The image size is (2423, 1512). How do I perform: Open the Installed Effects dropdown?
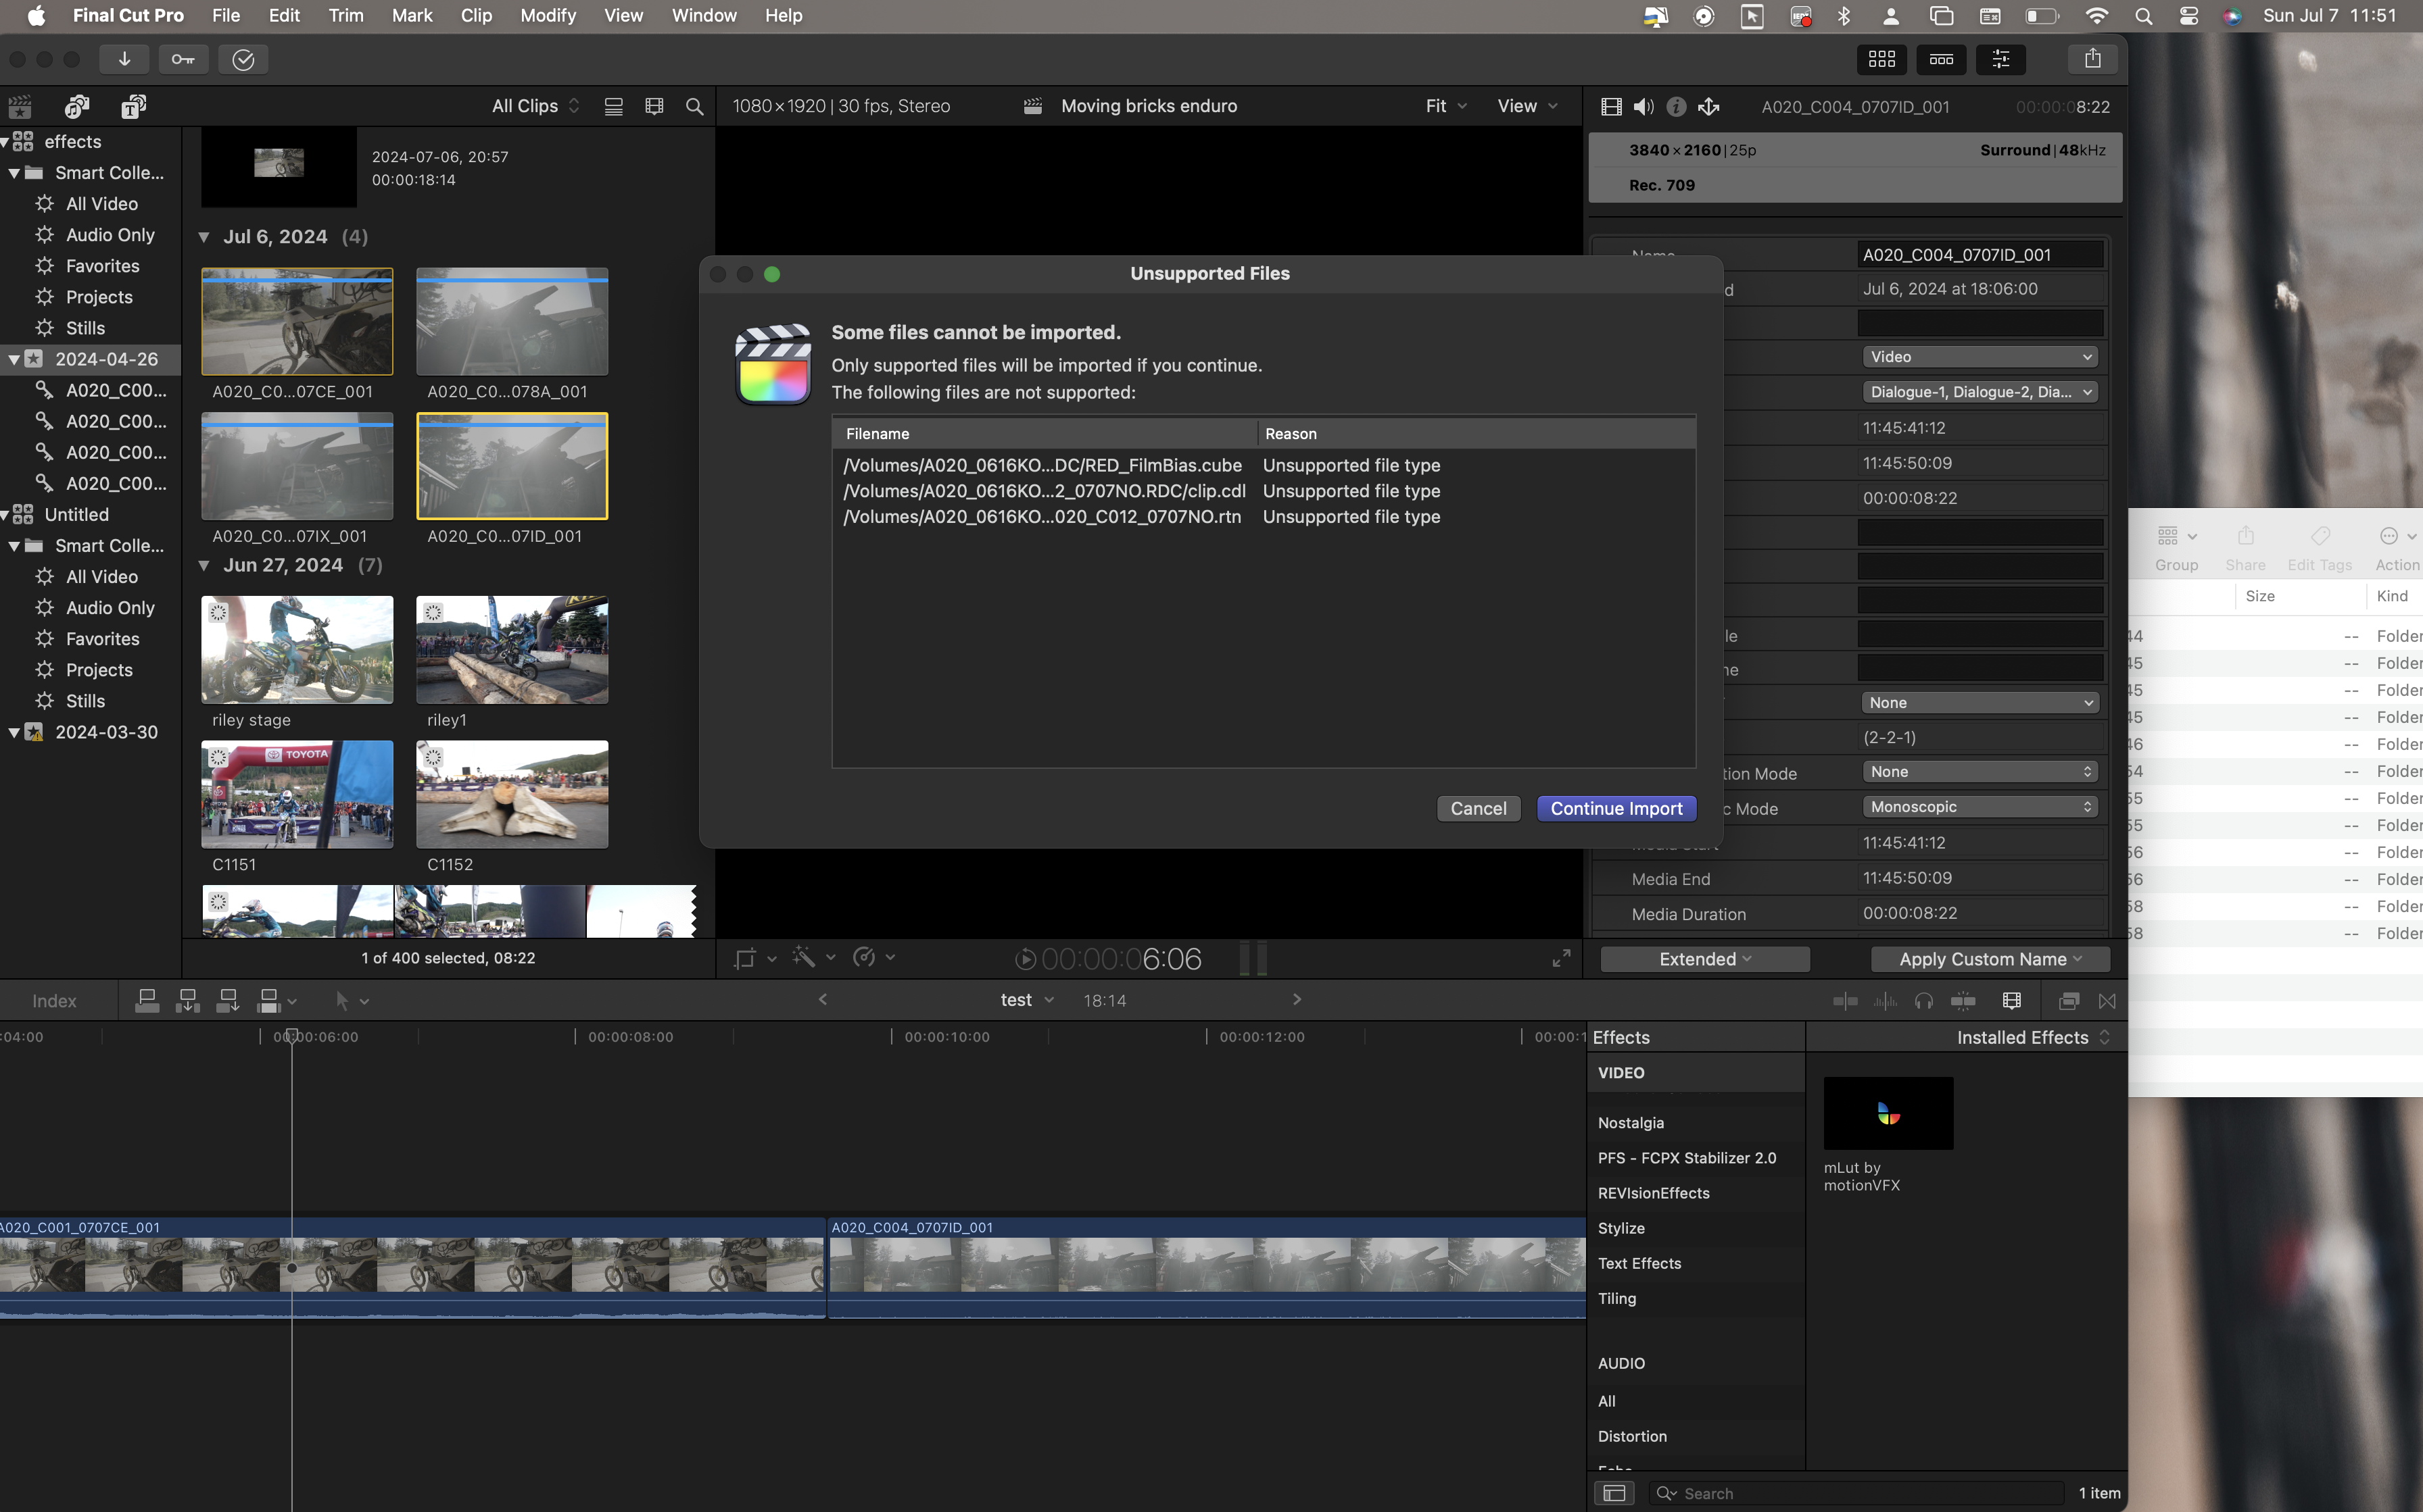[2031, 1037]
